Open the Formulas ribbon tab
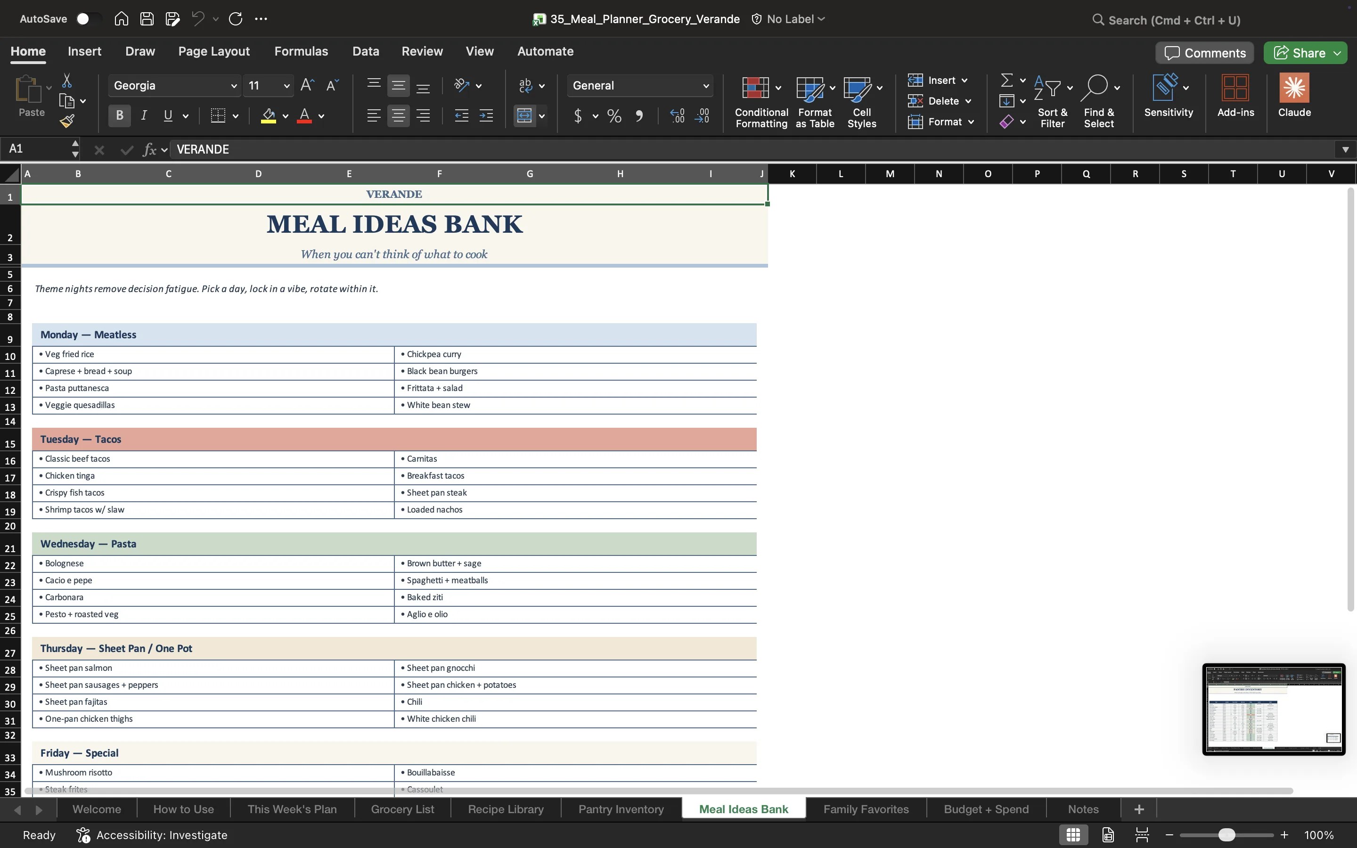 pyautogui.click(x=301, y=51)
